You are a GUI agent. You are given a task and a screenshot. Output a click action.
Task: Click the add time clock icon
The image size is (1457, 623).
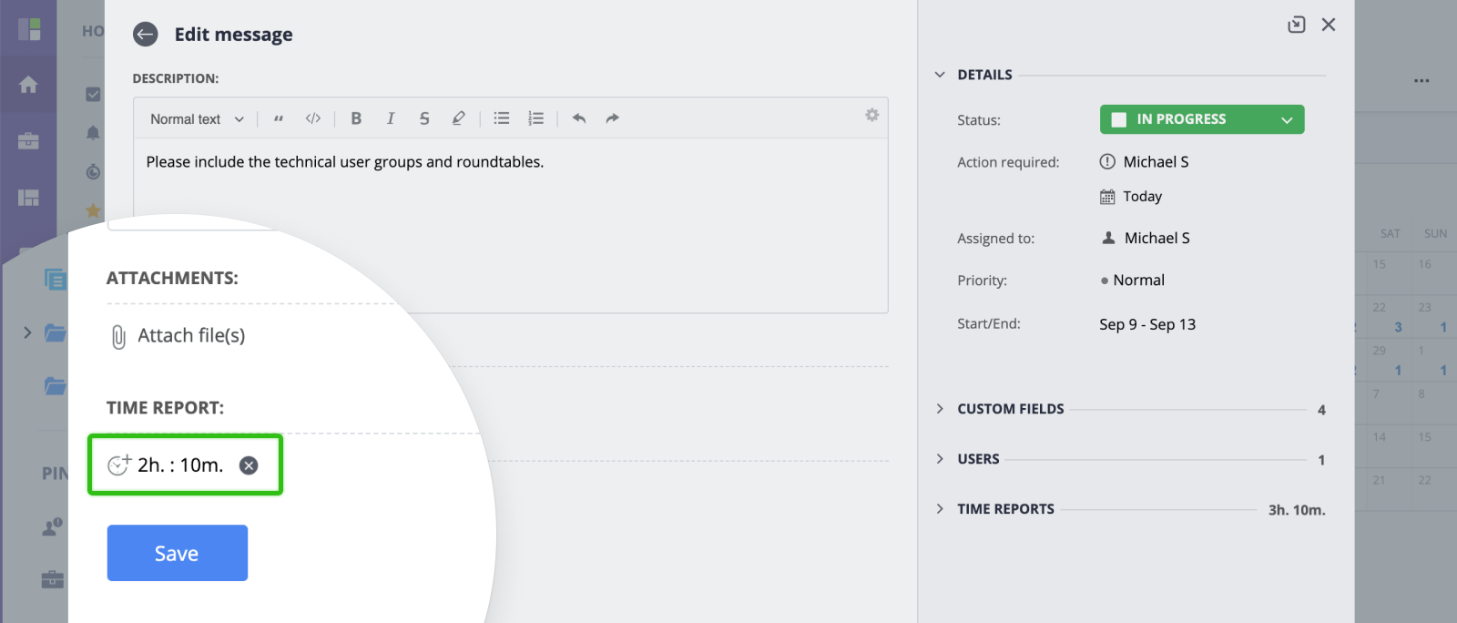pos(119,465)
